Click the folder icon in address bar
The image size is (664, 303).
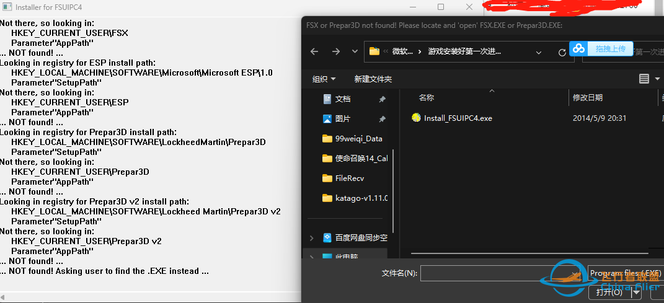[x=374, y=51]
